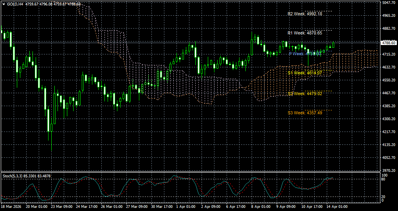The width and height of the screenshot is (398, 211).
Task: Click 4052.70 on the price axis
Action: (389, 158)
